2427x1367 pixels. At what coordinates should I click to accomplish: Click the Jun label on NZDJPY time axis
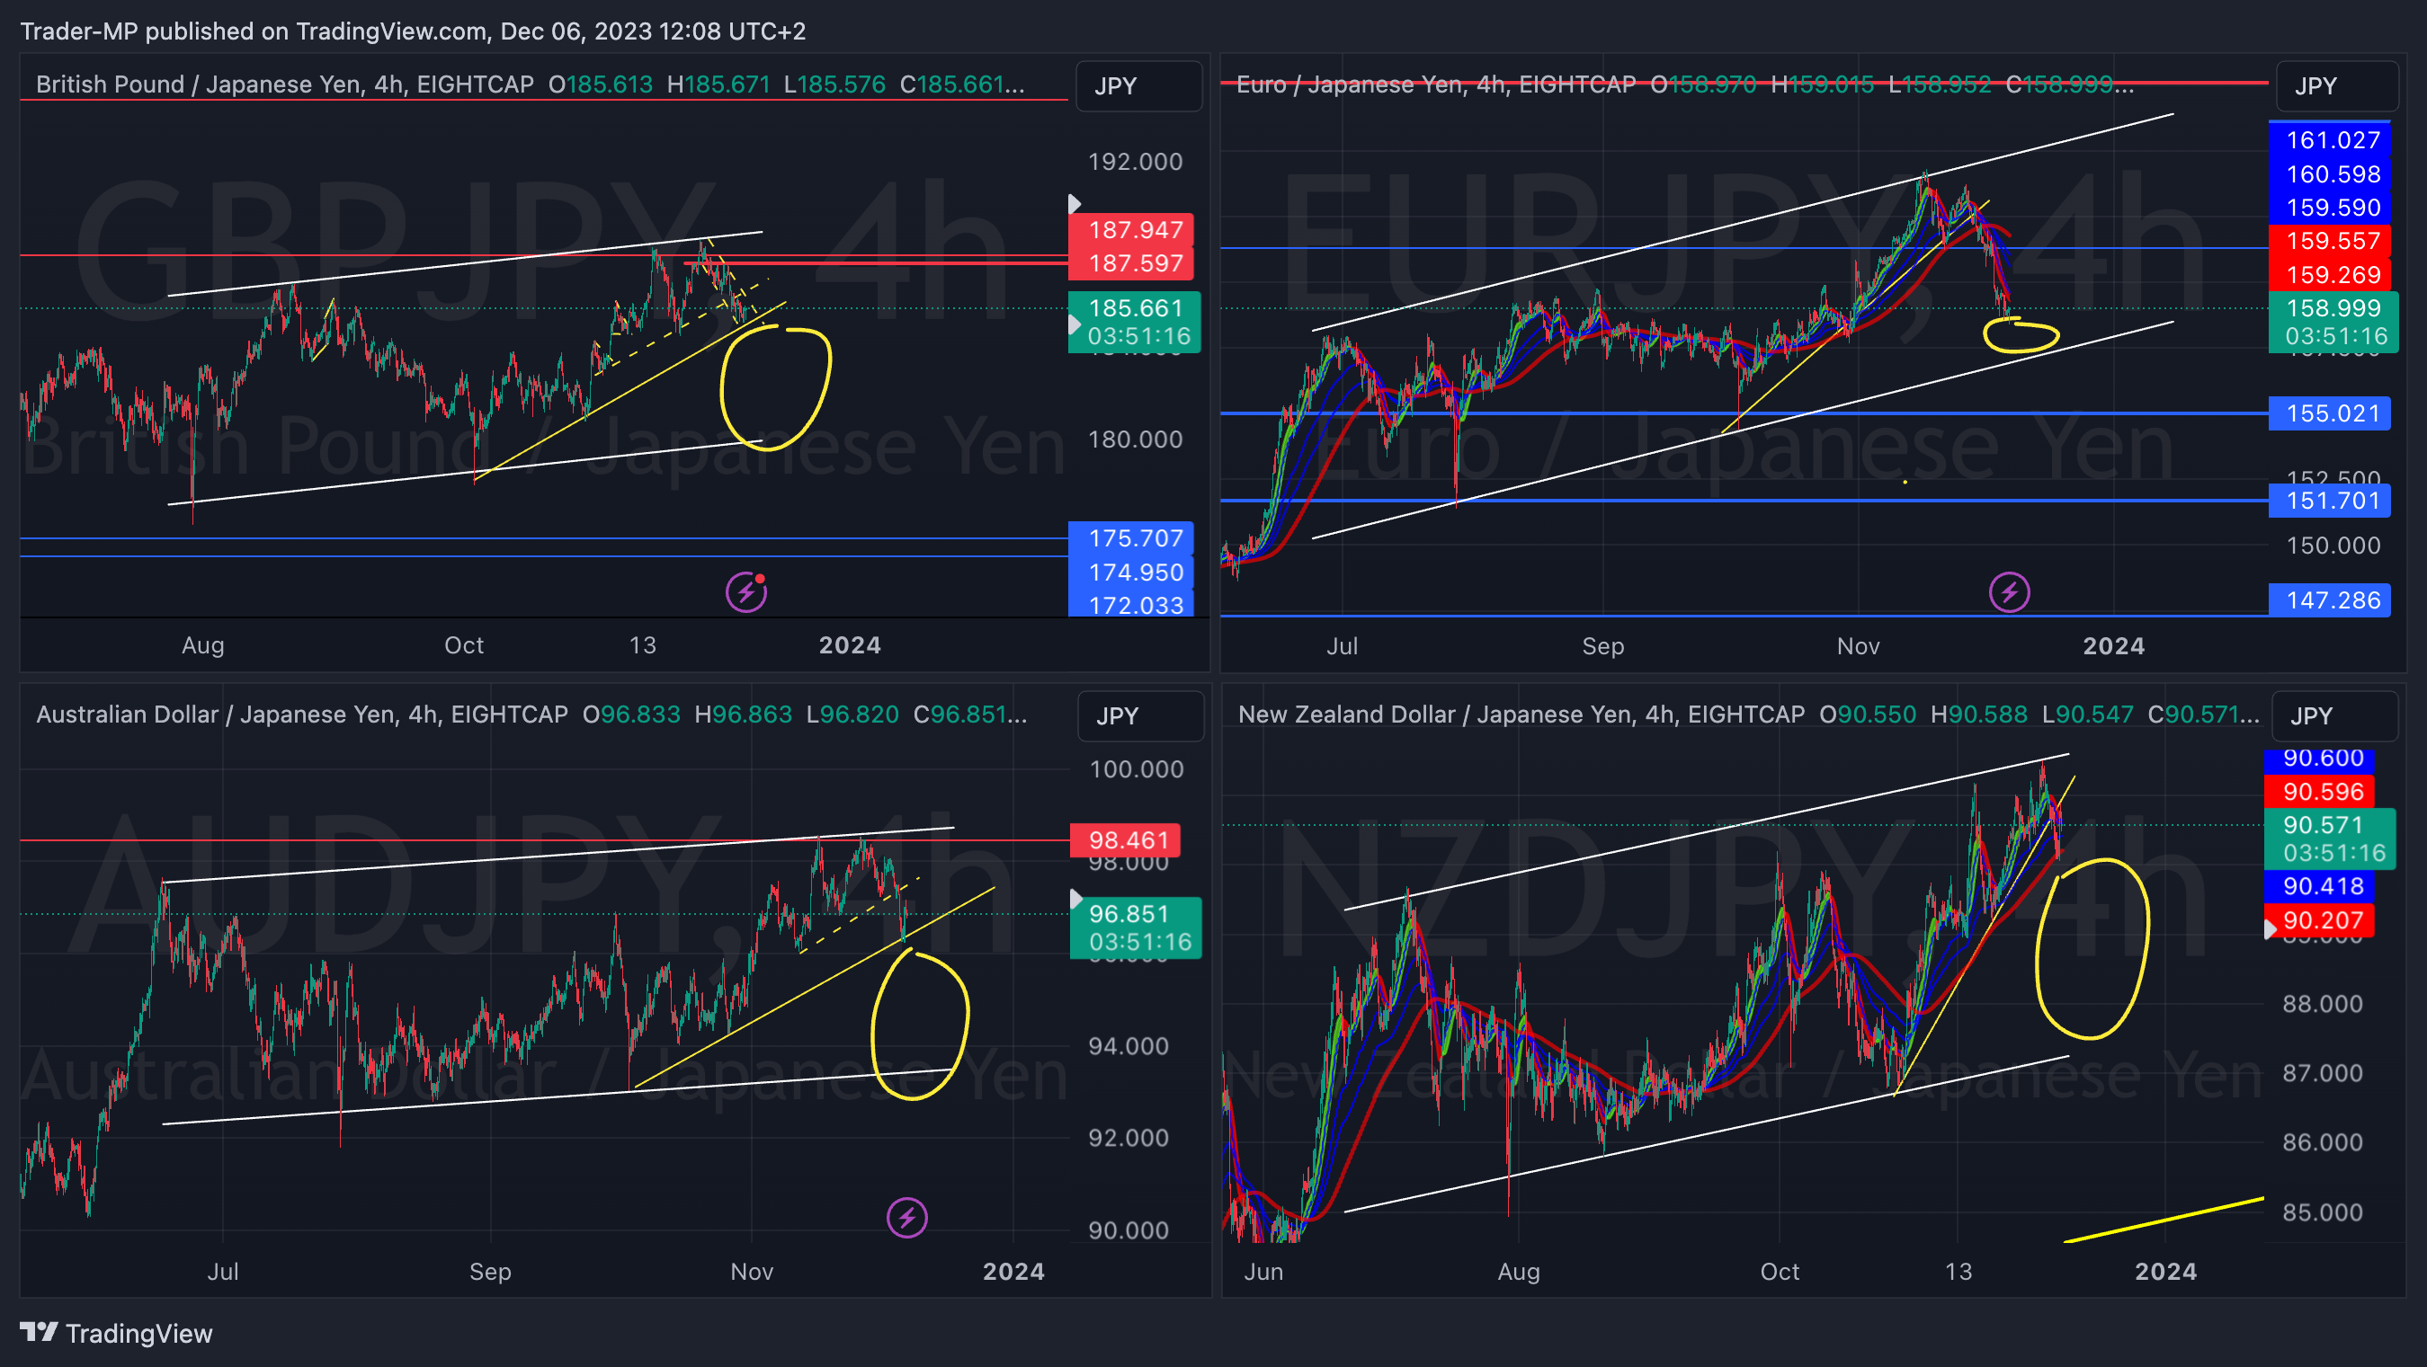1263,1272
